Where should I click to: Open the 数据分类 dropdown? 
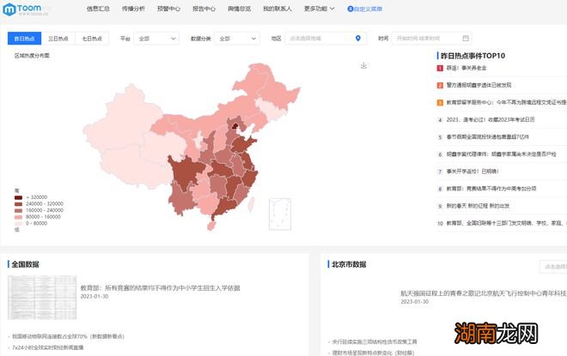(x=237, y=39)
